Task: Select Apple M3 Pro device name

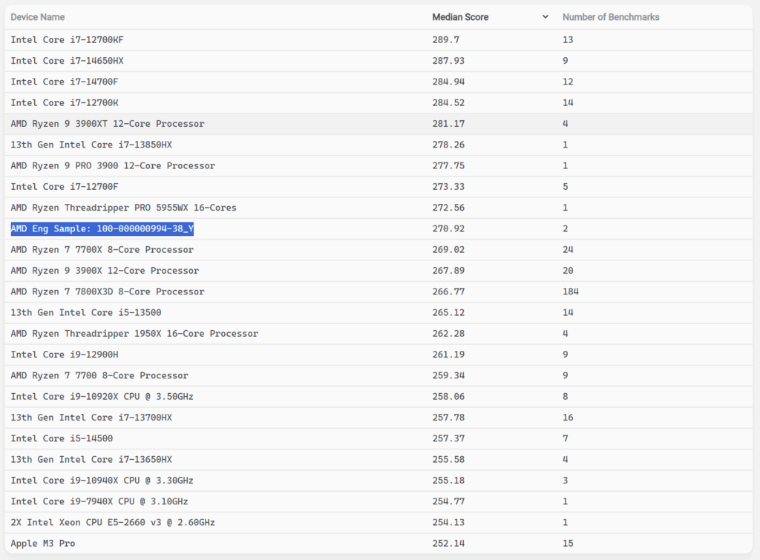Action: pos(42,544)
